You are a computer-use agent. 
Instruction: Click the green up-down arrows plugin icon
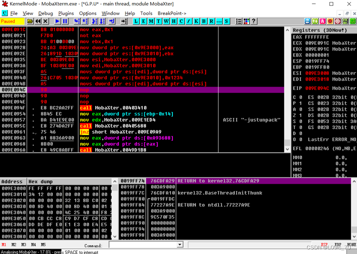[315, 21]
